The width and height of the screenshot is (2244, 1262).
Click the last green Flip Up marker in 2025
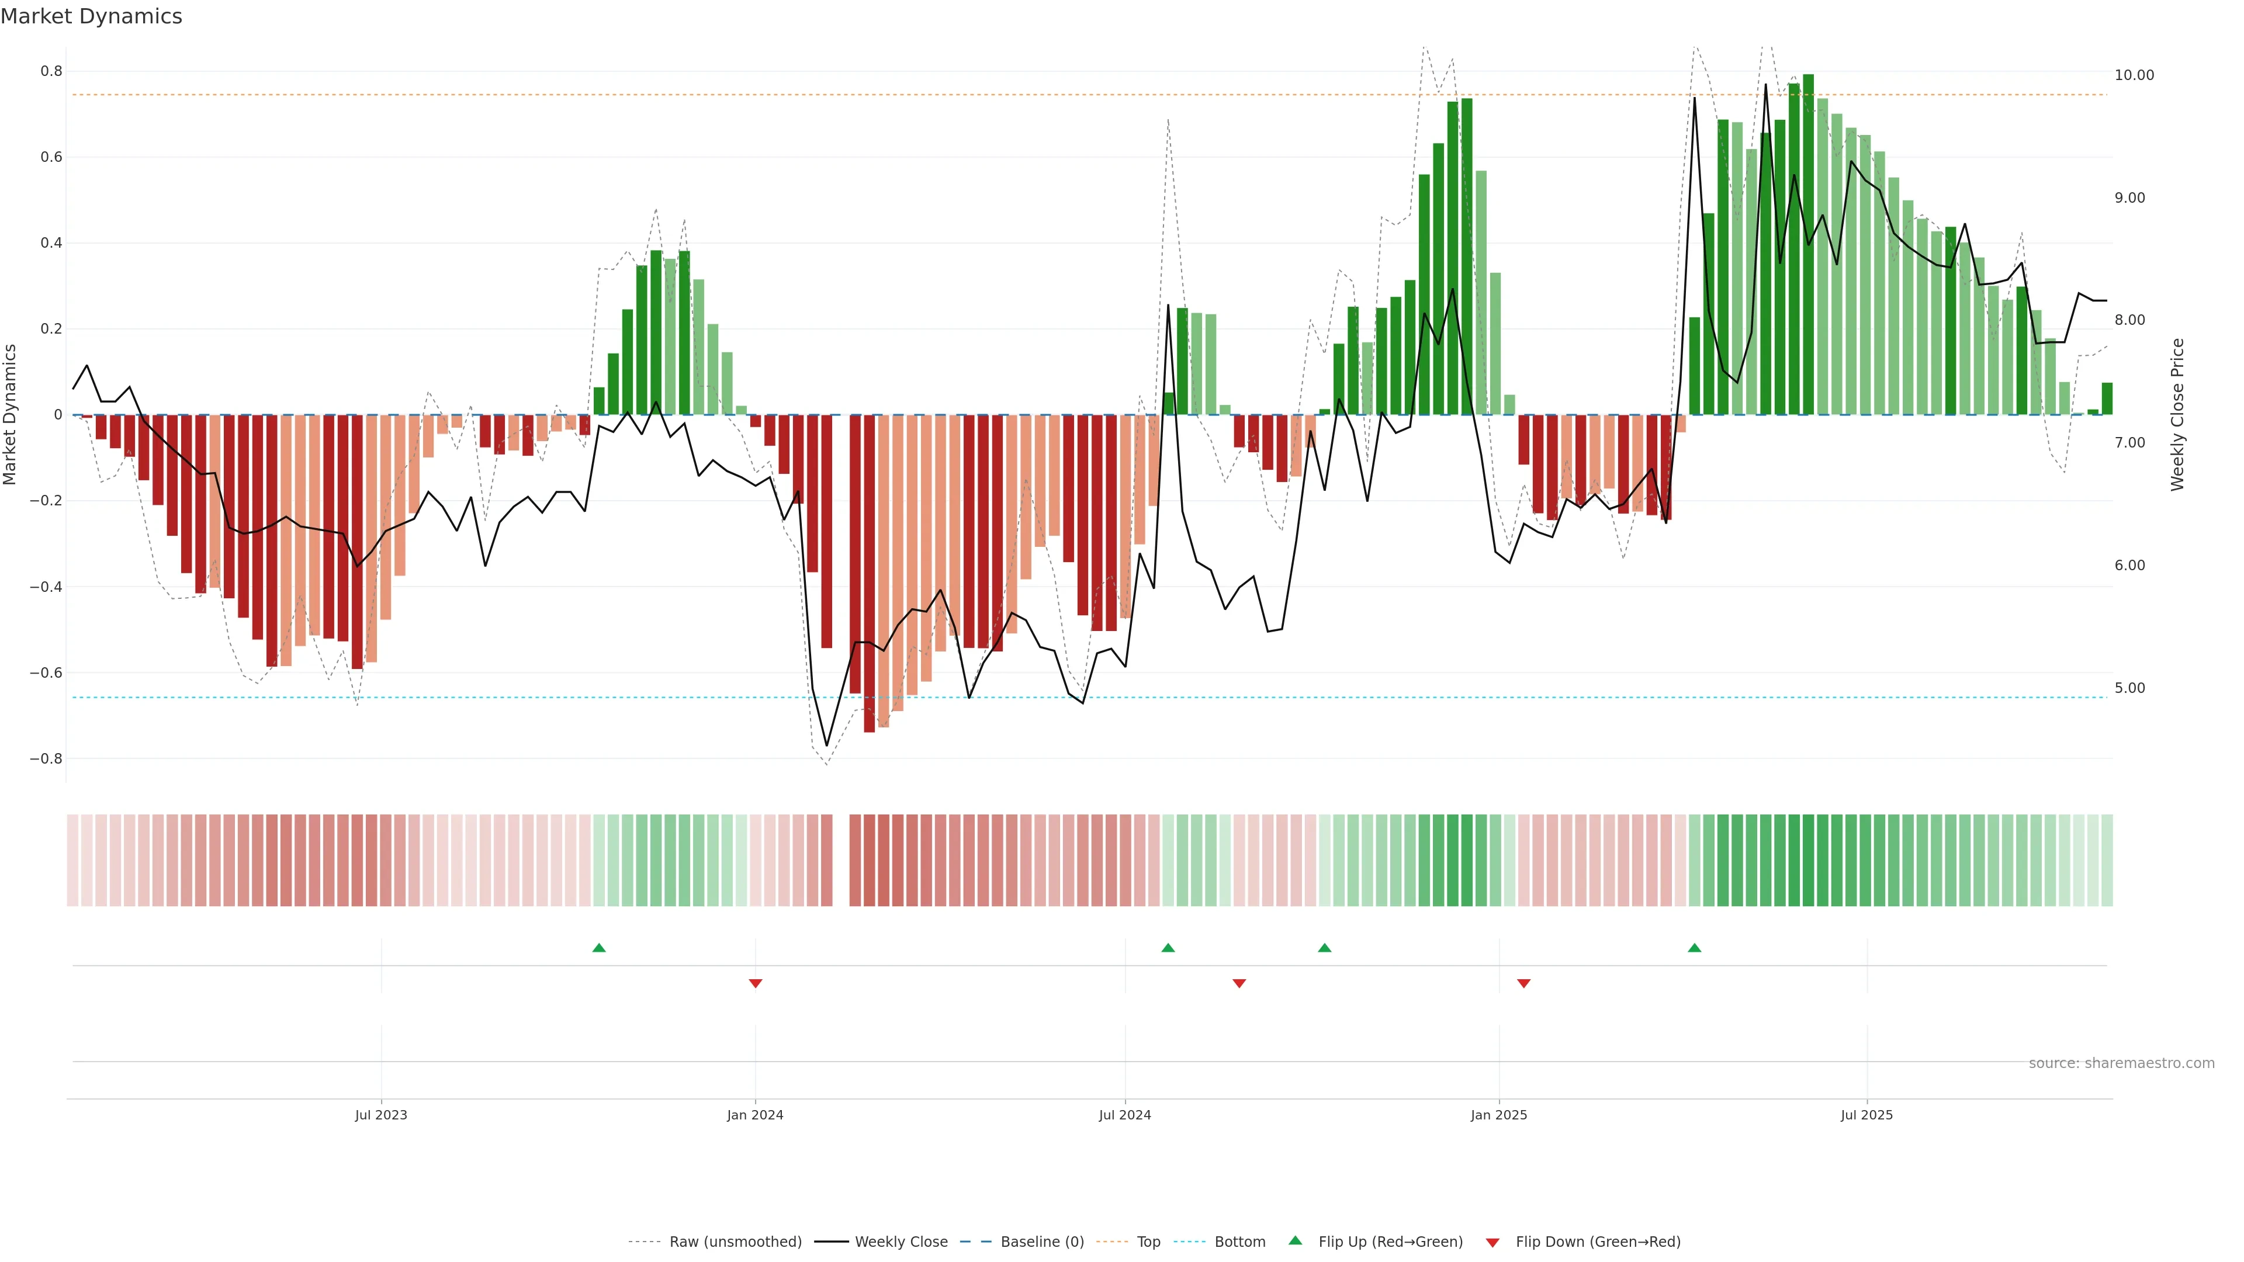point(1694,948)
